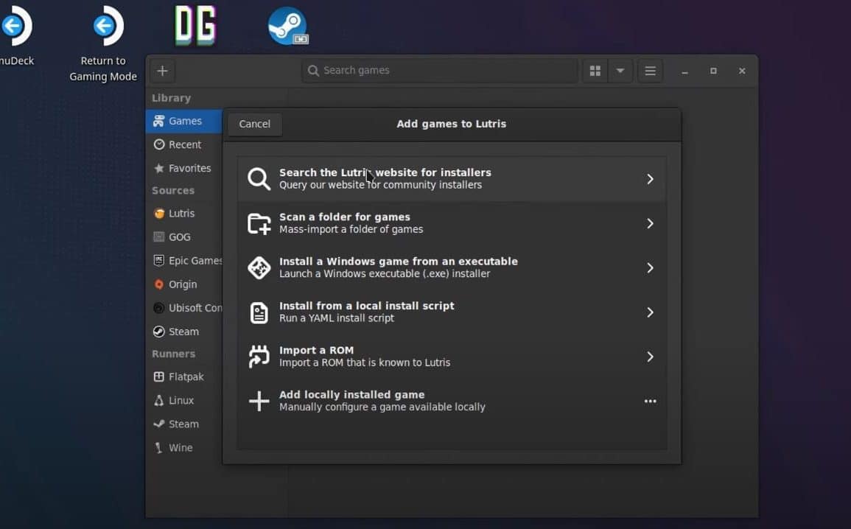This screenshot has width=851, height=529.
Task: Expand chevron for Search the Lutris website row
Action: tap(650, 178)
